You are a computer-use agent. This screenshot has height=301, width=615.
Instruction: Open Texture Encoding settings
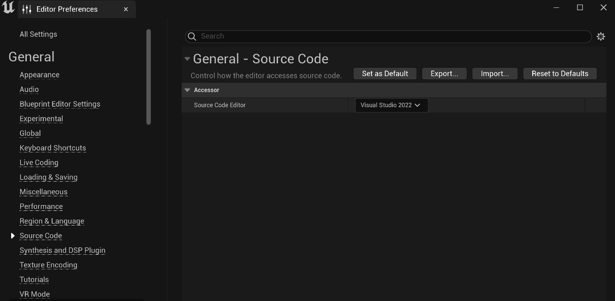[48, 265]
